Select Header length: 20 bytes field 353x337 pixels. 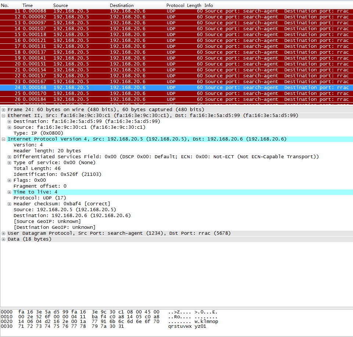[x=47, y=151]
